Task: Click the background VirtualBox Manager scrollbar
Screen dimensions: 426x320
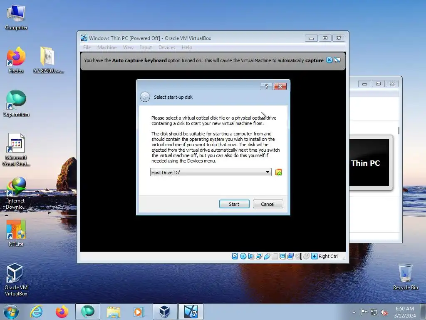Action: coord(399,130)
